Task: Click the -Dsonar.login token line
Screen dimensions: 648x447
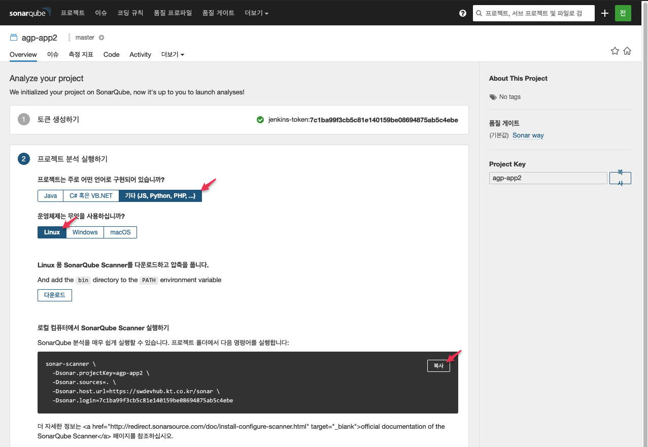Action: click(143, 400)
